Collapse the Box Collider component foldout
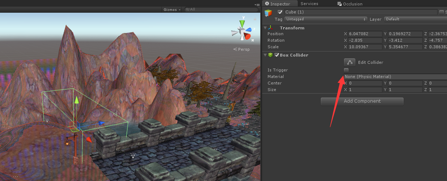This screenshot has height=181, width=447. click(265, 55)
